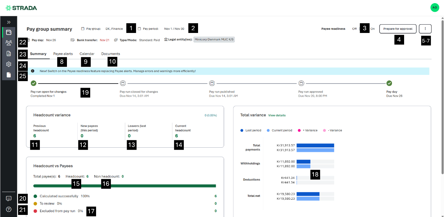Screen dimensions: 444x217
Task: Open the three-dot more actions menu
Action: click(425, 29)
